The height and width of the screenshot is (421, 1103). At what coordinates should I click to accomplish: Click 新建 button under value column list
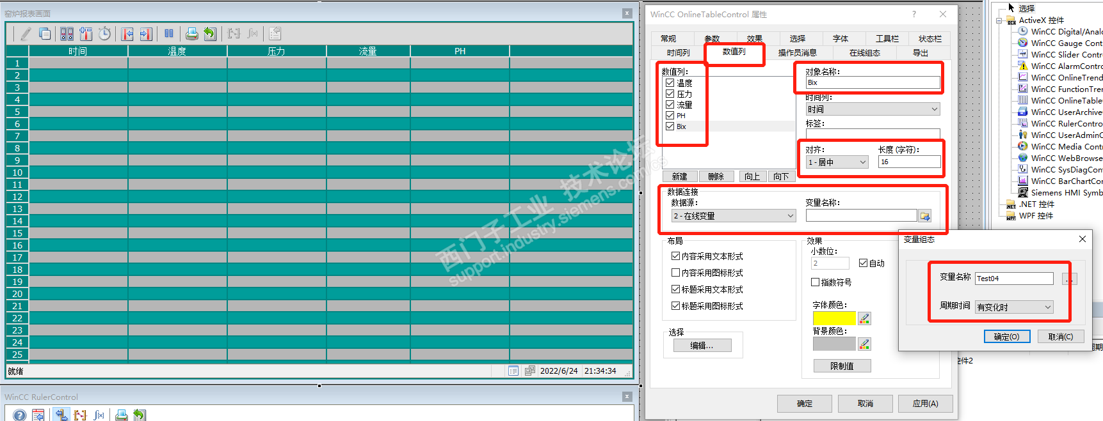[x=680, y=176]
